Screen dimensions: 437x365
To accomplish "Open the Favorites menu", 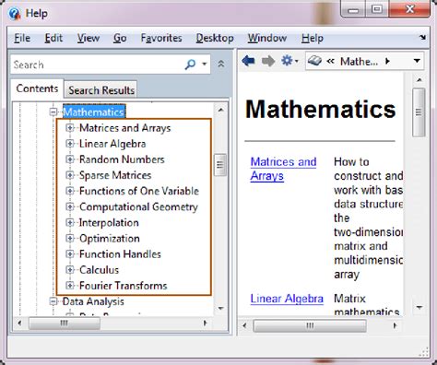I will [161, 38].
